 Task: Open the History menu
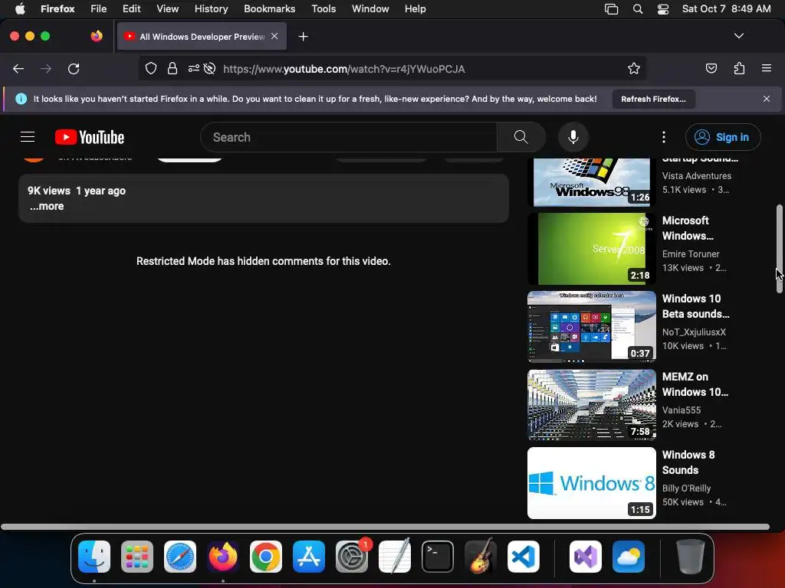click(211, 8)
